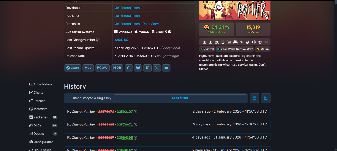Image resolution: width=337 pixels, height=151 pixels.
Task: Open the Steam Store button
Action: pyautogui.click(x=72, y=68)
